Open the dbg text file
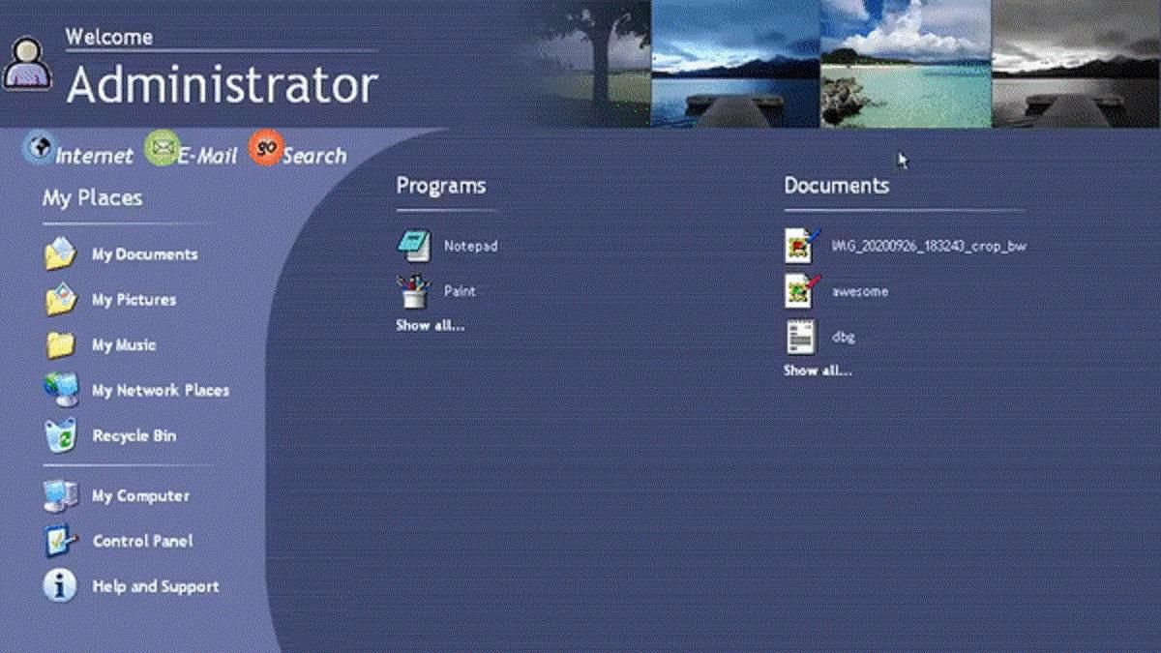The height and width of the screenshot is (653, 1161). coord(844,336)
